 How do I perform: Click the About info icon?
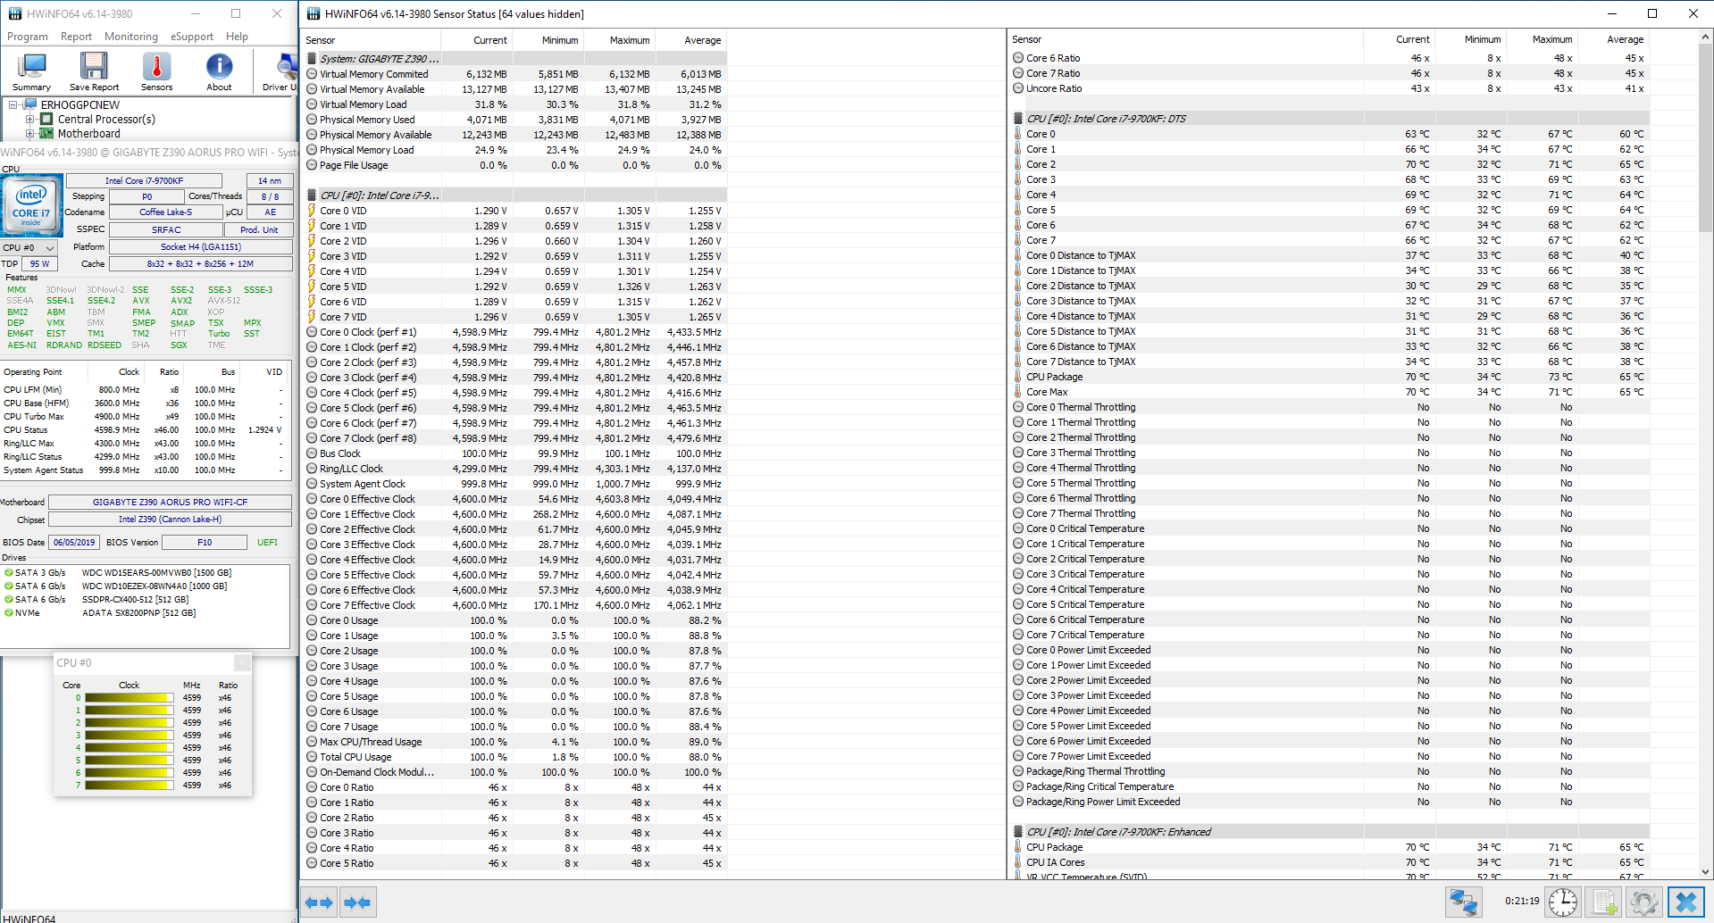click(x=219, y=71)
